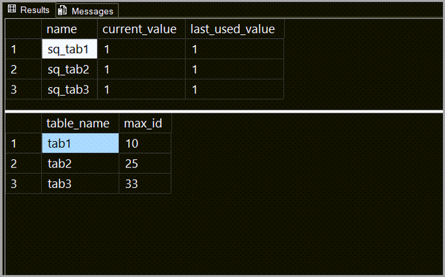Viewport: 445px width, 277px height.
Task: Select the sq_tab2 name cell
Action: pyautogui.click(x=70, y=69)
